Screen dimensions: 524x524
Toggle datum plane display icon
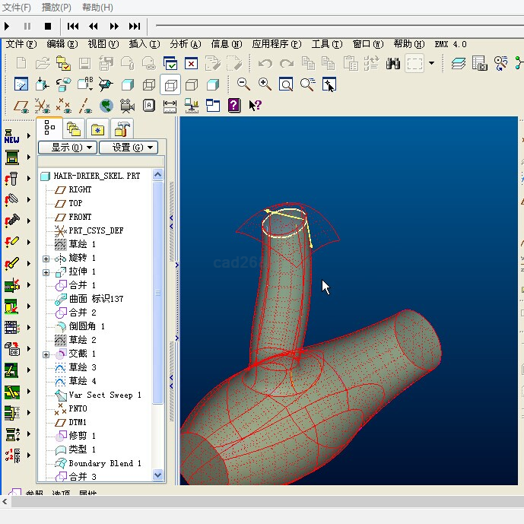click(x=21, y=106)
